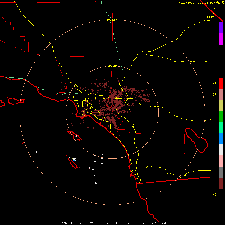Click the WS legend label

tap(214, 139)
